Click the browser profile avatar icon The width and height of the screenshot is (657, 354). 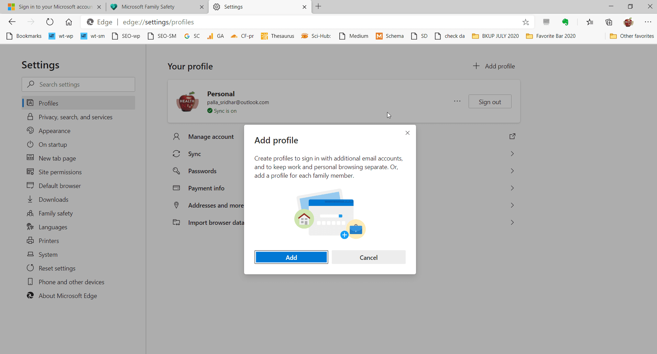pos(629,22)
